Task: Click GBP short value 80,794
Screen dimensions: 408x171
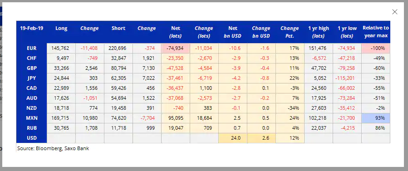Action: (x=118, y=68)
